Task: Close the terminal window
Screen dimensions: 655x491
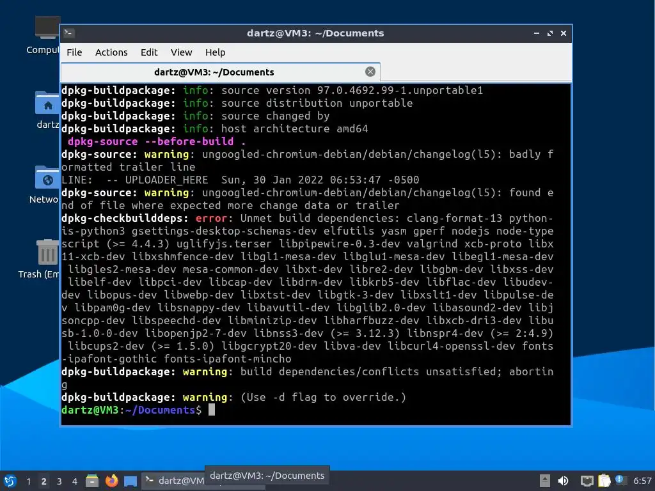Action: (564, 33)
